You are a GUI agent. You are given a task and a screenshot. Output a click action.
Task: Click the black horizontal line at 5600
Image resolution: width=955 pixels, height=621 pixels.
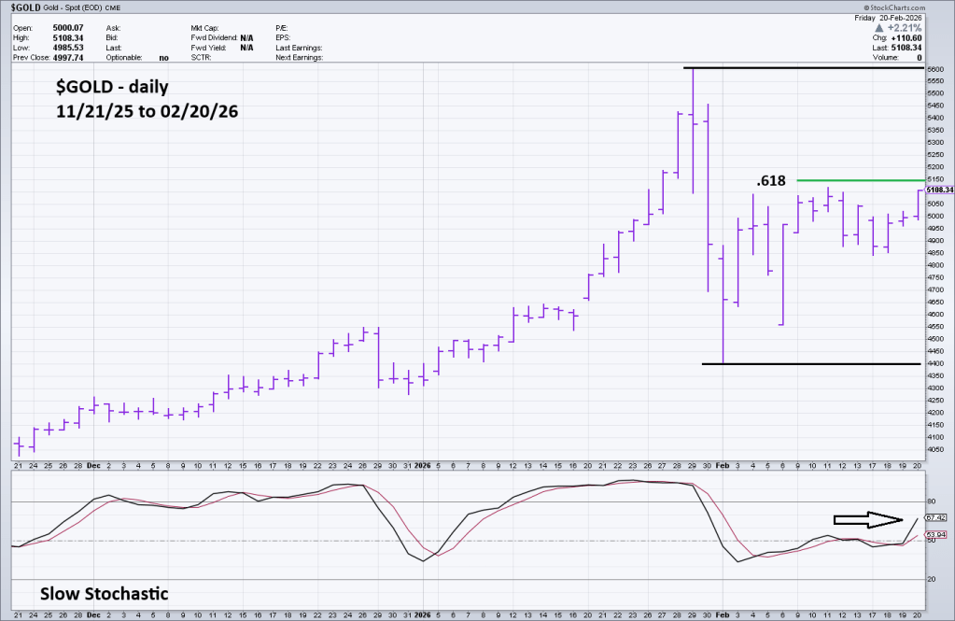(803, 68)
